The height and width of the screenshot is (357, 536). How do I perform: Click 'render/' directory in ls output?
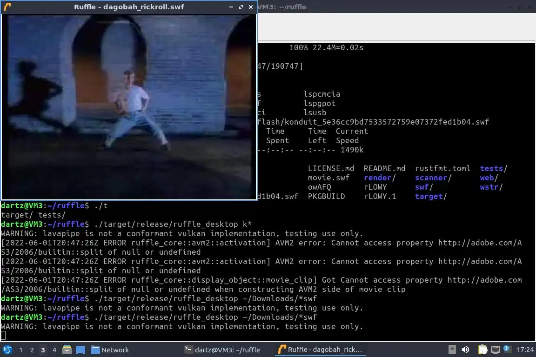point(380,178)
